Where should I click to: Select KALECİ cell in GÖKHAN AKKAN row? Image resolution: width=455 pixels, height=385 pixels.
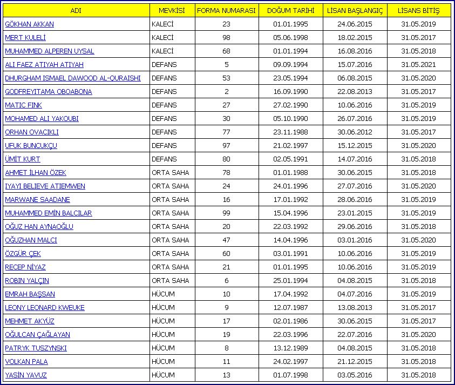coord(172,24)
